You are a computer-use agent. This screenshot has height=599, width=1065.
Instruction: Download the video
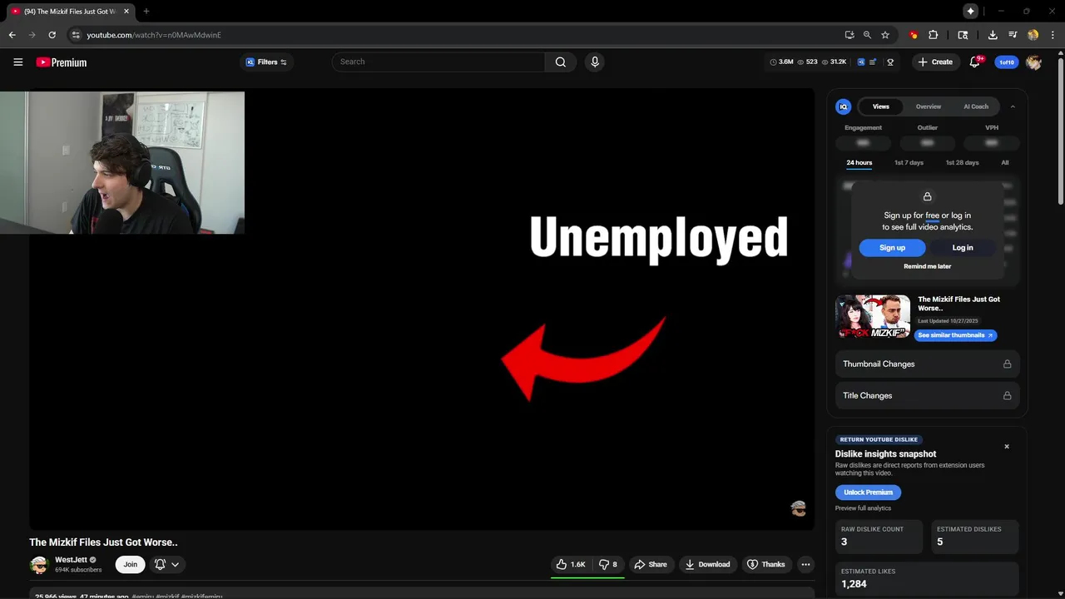pyautogui.click(x=707, y=564)
